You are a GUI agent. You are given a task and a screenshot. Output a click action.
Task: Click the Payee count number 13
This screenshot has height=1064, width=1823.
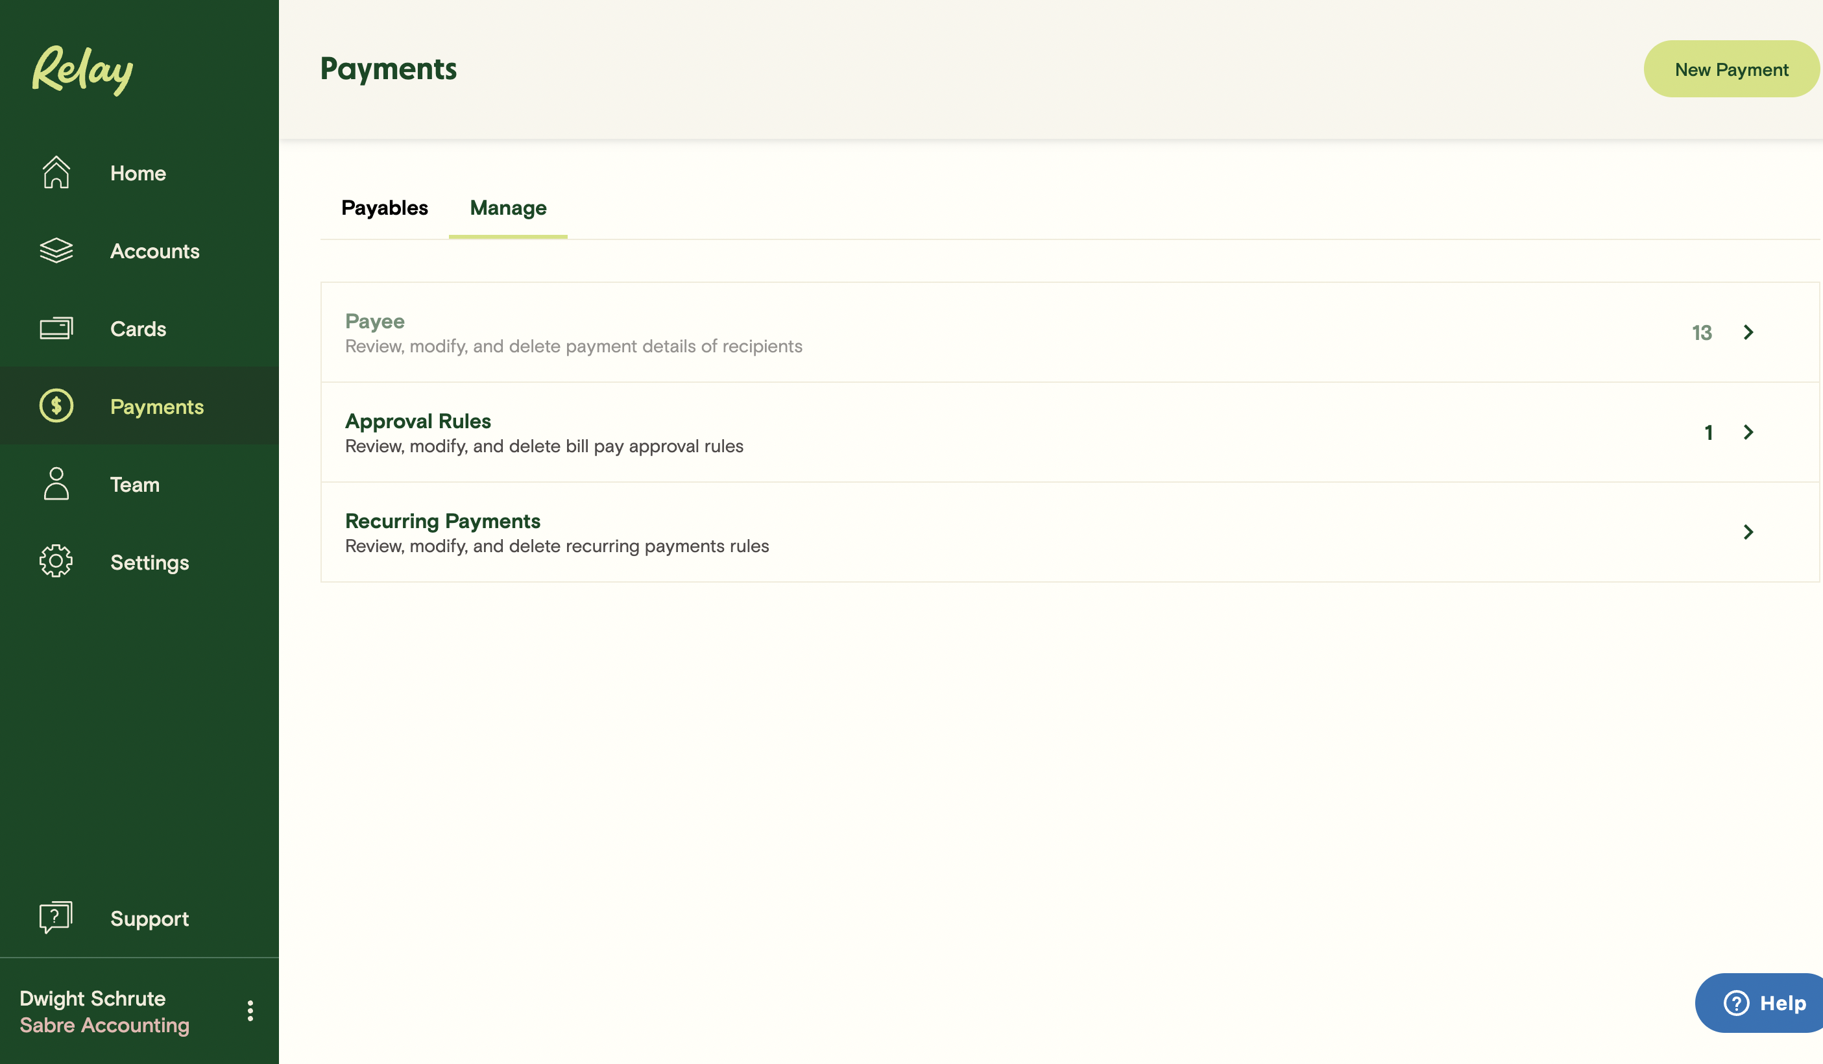tap(1702, 333)
